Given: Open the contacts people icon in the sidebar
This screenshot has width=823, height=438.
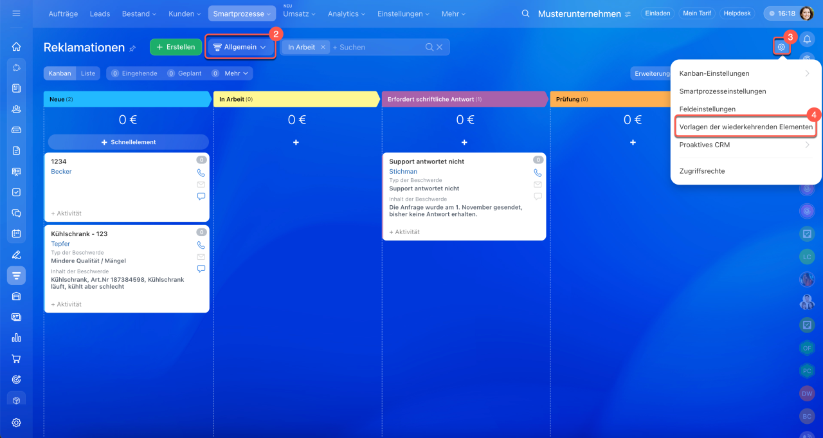Looking at the screenshot, I should 16,109.
